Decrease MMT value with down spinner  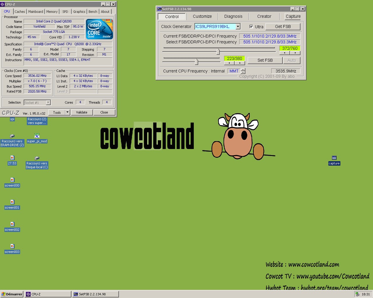(x=243, y=72)
